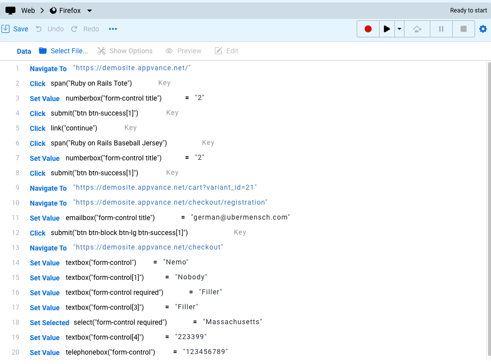Switch to the Data tab

[x=24, y=51]
